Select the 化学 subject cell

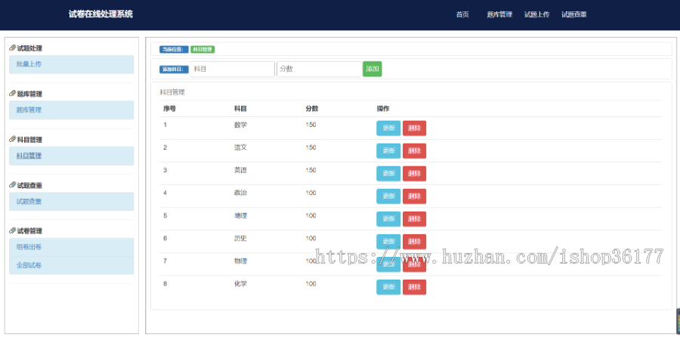241,283
